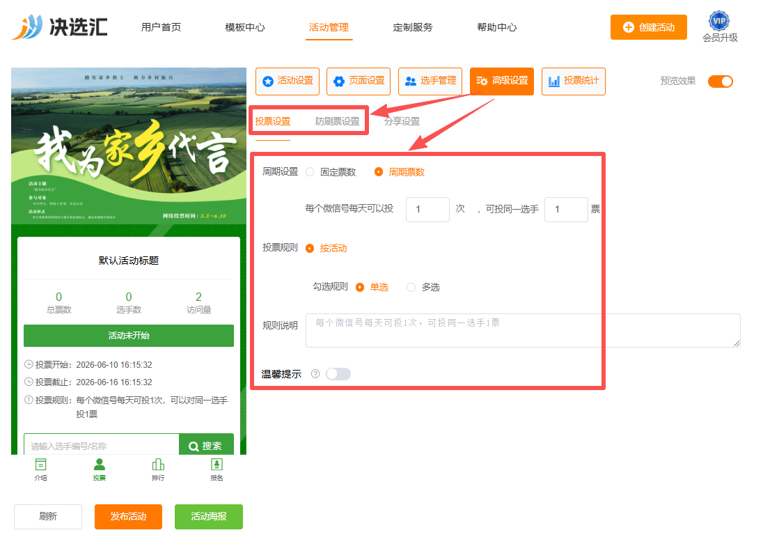Click the votes per same contestant input
Screen dimensions: 763x544
click(567, 210)
